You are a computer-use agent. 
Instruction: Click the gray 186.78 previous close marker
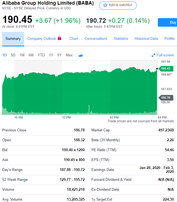point(166,98)
